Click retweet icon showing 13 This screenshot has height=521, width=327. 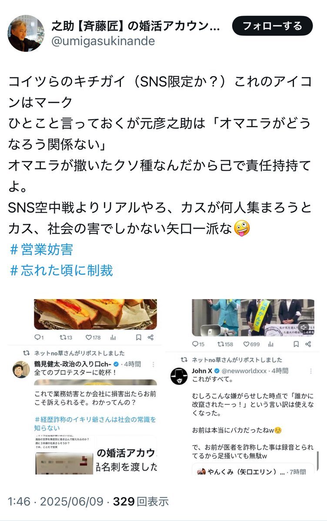click(x=66, y=337)
